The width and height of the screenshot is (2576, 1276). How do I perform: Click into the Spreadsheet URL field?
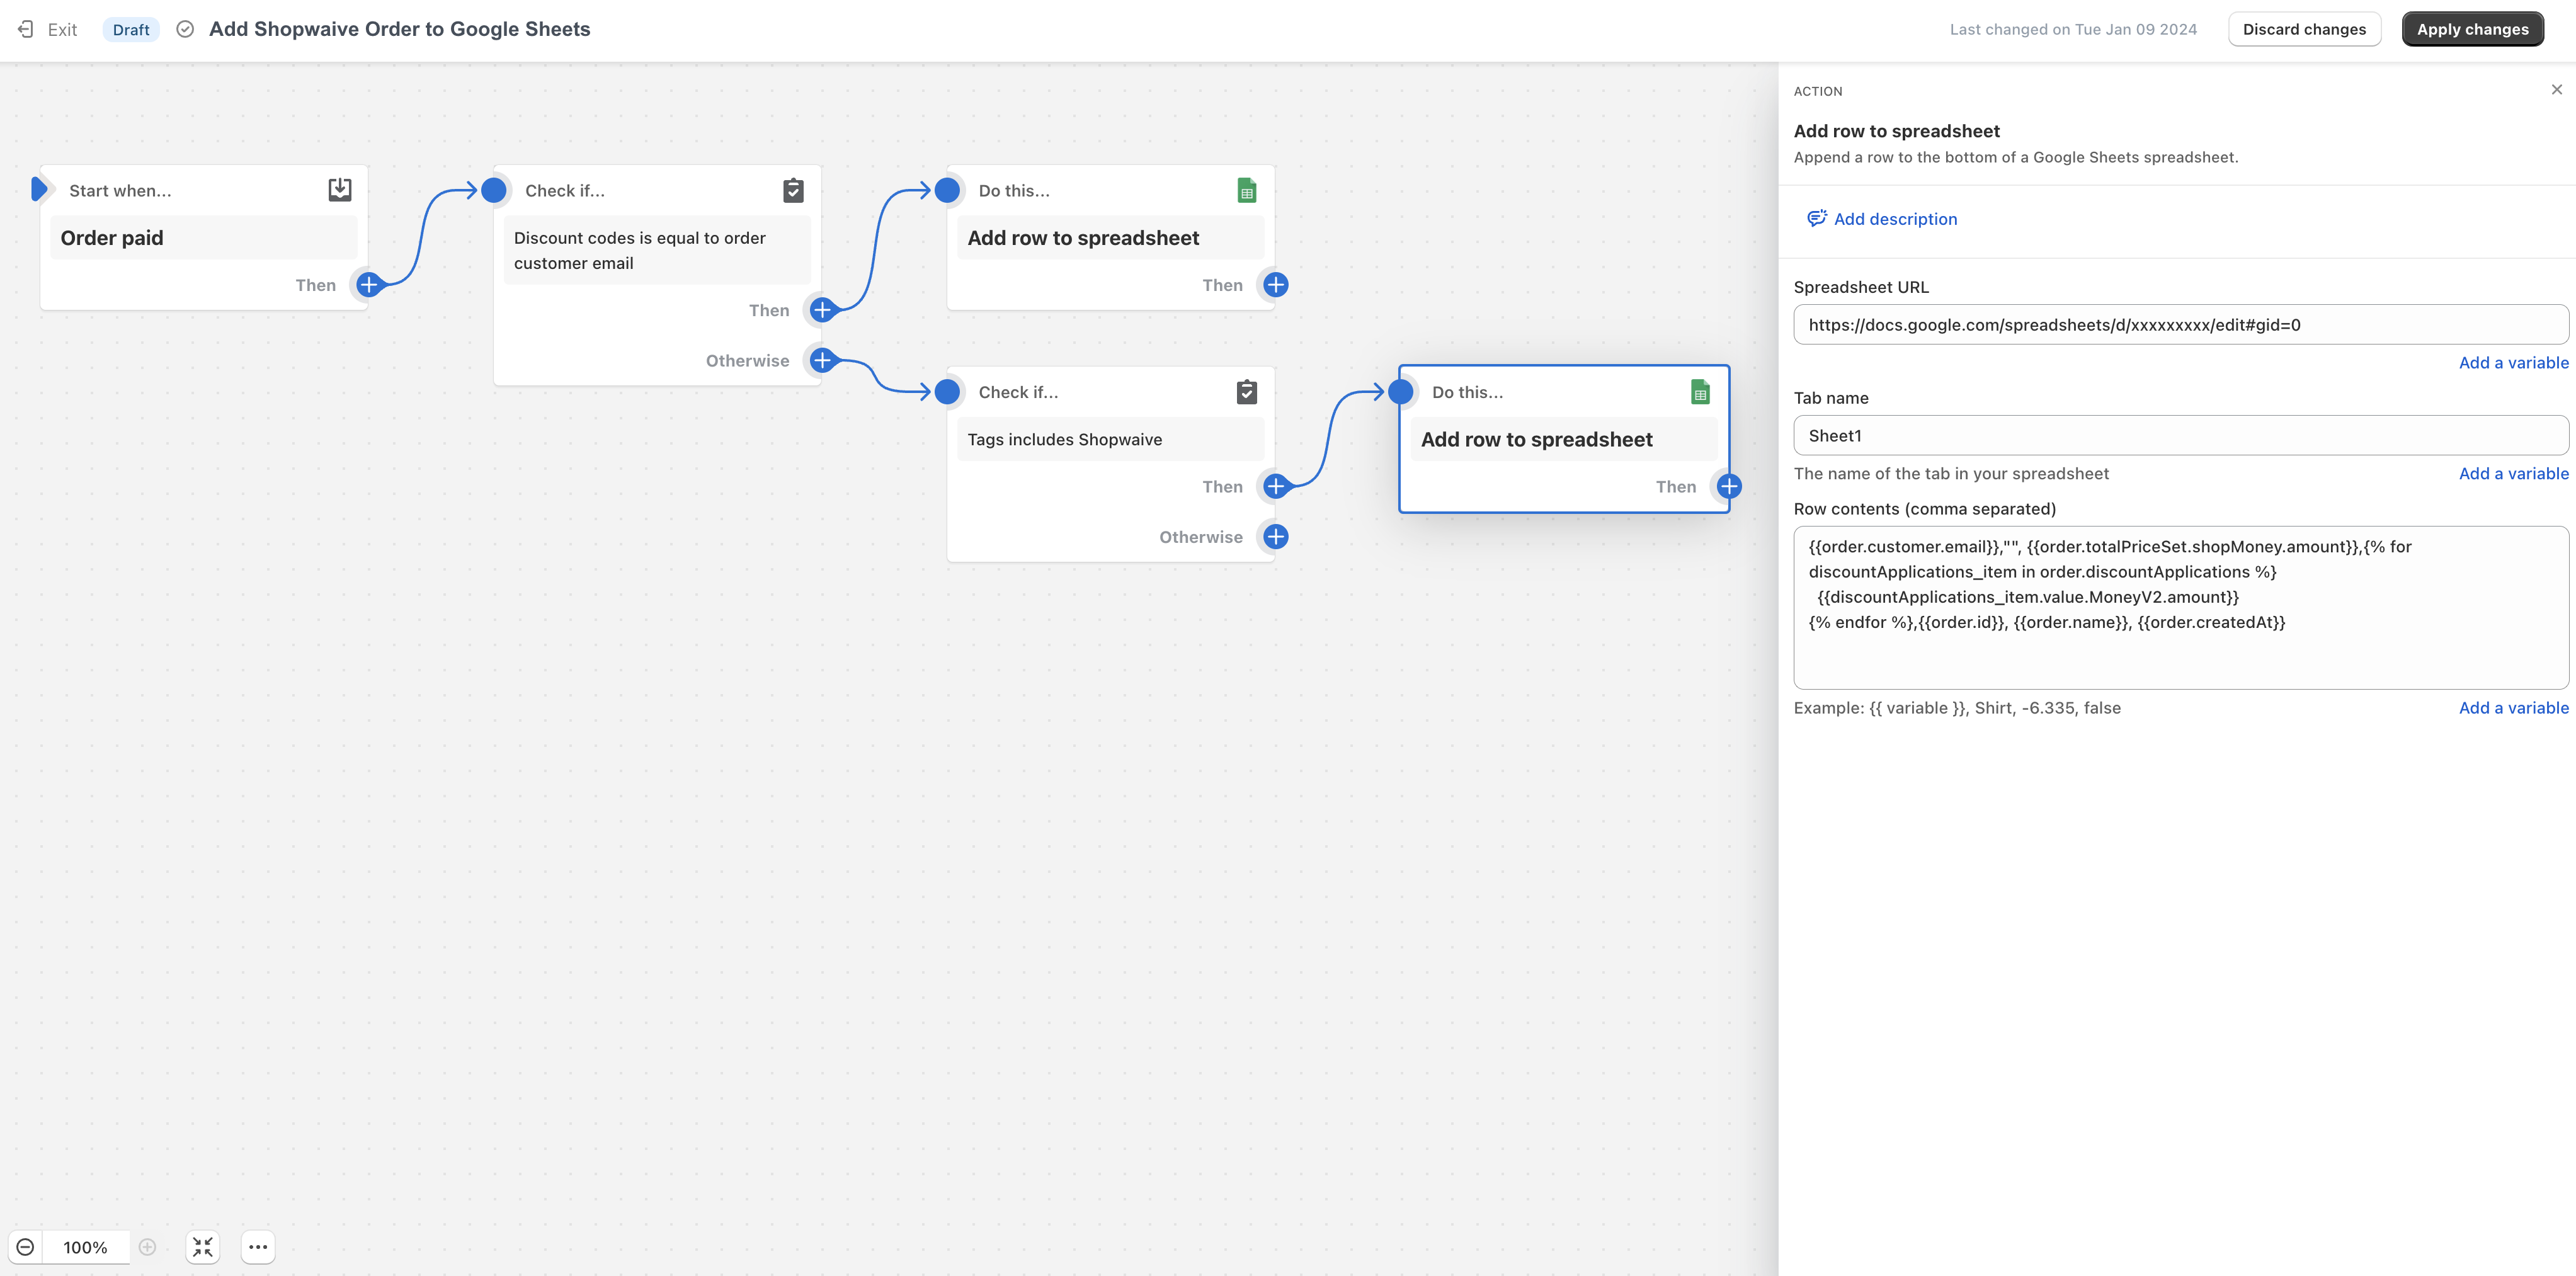tap(2180, 325)
